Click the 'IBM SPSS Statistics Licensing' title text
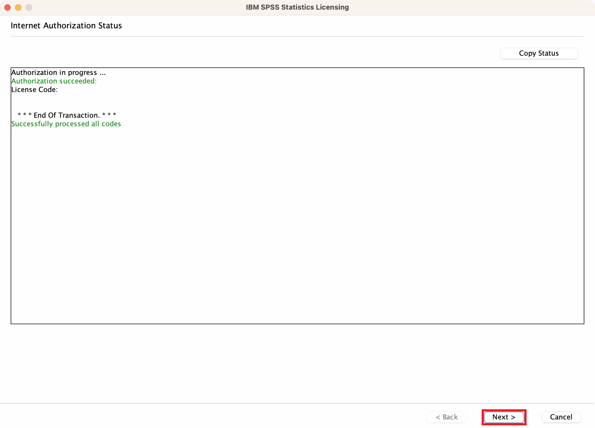595x428 pixels. click(x=297, y=7)
